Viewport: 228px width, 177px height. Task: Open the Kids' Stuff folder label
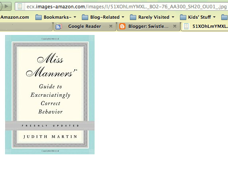coord(199,17)
